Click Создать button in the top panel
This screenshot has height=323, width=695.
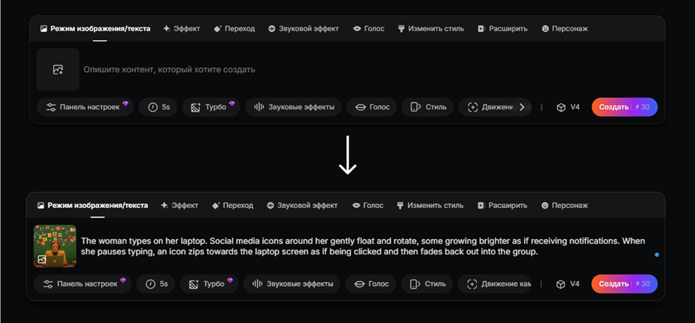625,107
